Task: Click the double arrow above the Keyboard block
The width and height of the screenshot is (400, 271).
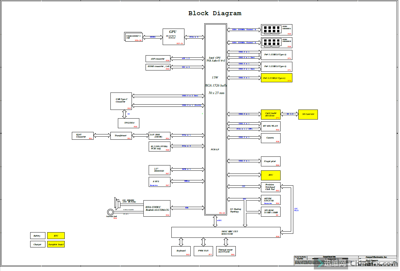Action: pos(181,242)
